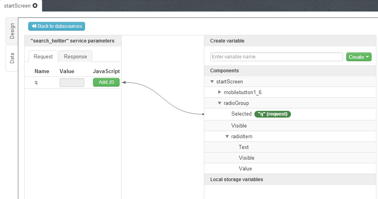The image size is (378, 199).
Task: Select the Selected property of radioGroup
Action: (x=241, y=114)
